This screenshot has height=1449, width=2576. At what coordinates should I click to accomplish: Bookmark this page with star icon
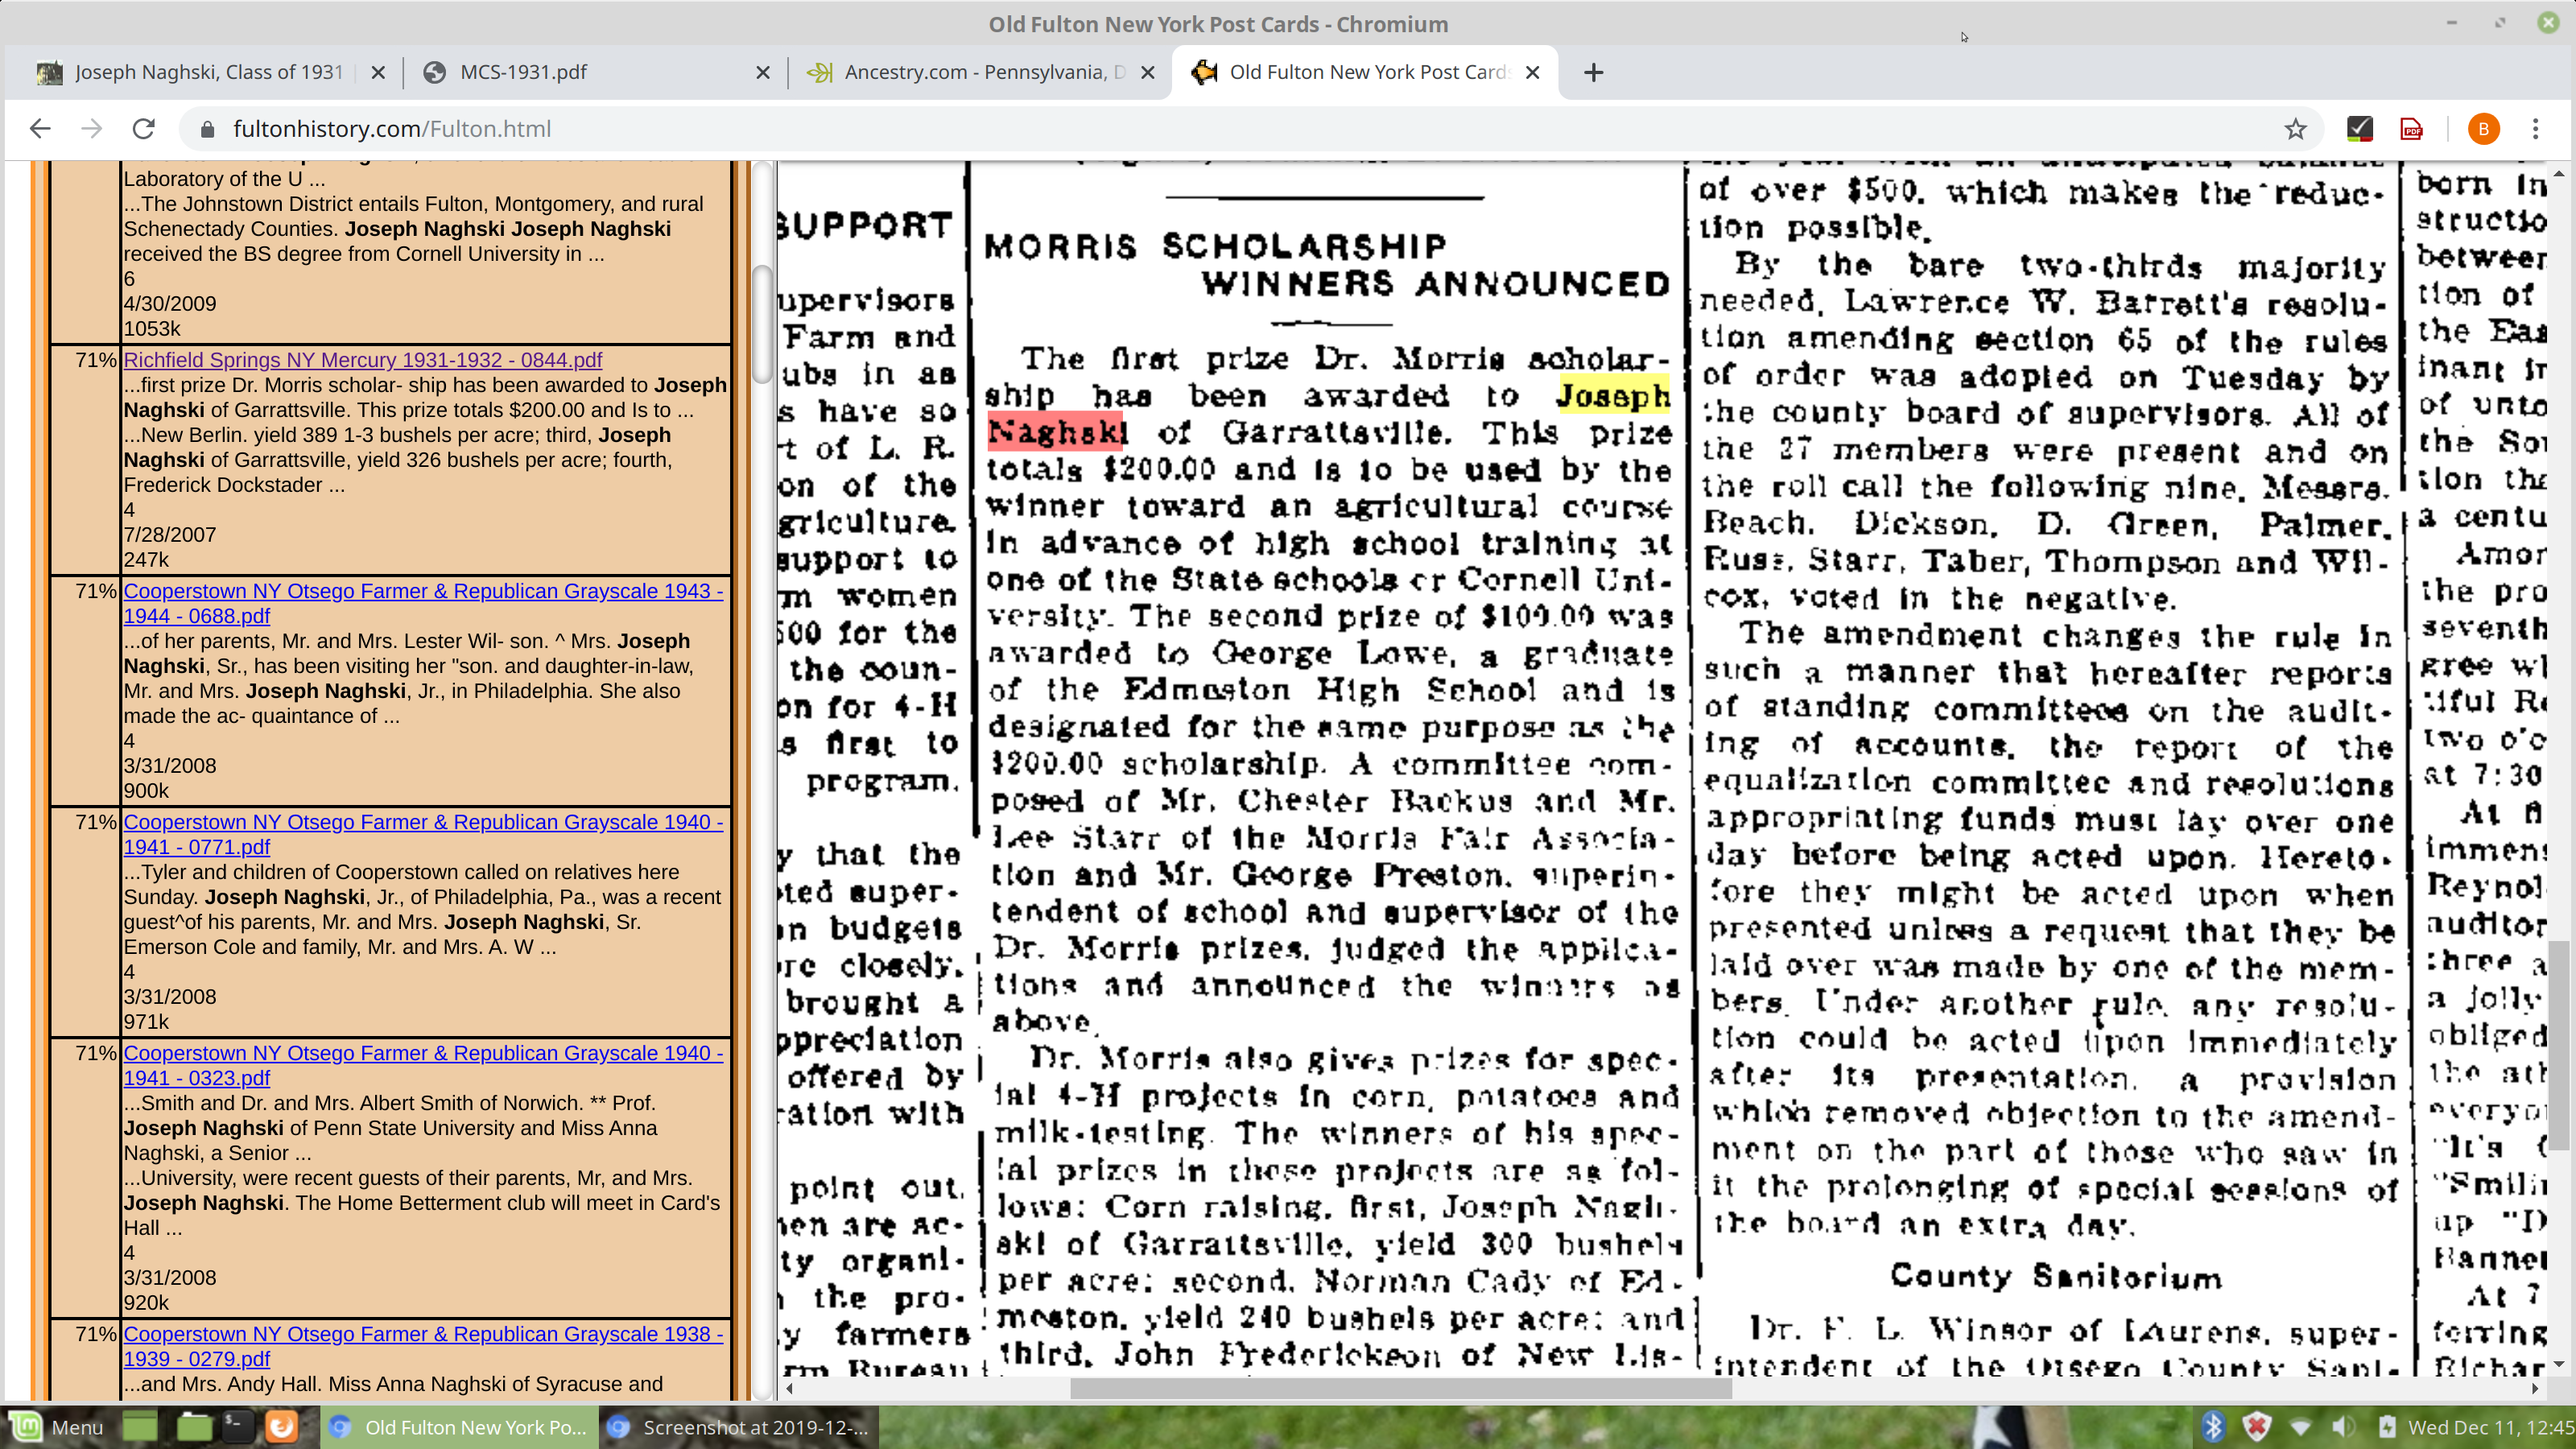(x=2295, y=129)
